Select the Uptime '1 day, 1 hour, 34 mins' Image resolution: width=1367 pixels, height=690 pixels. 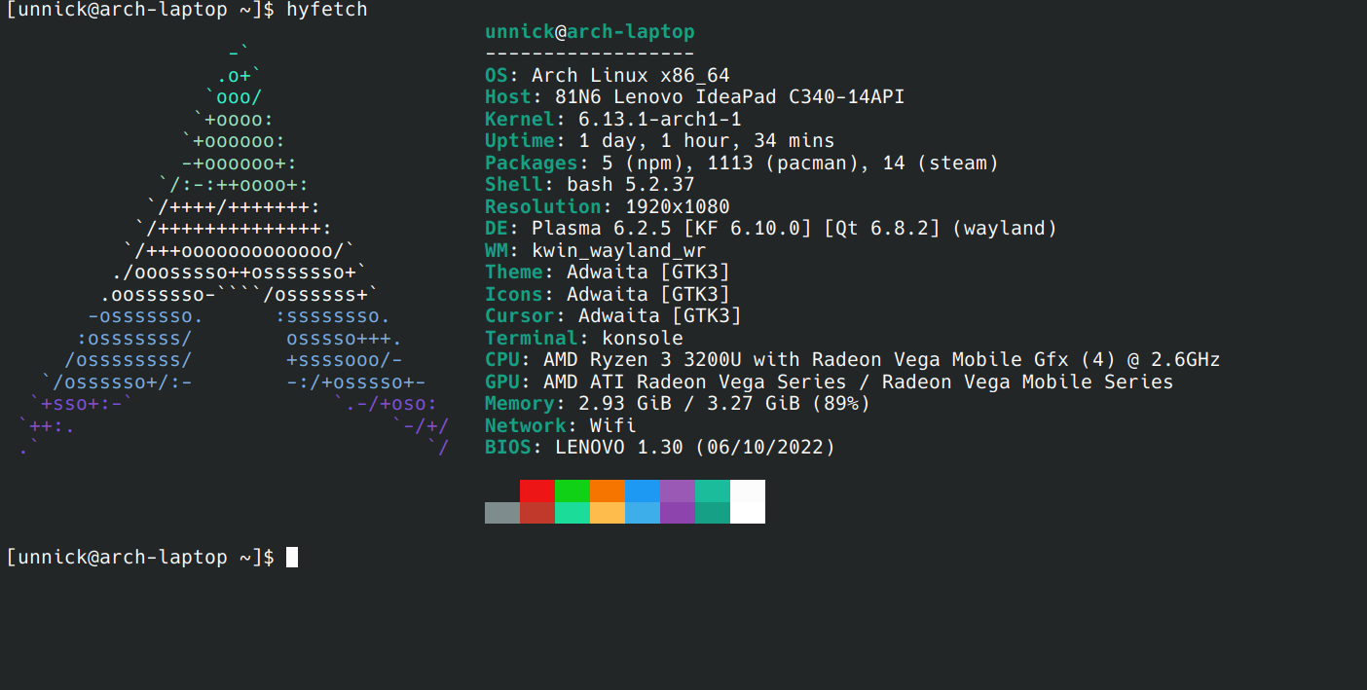706,141
